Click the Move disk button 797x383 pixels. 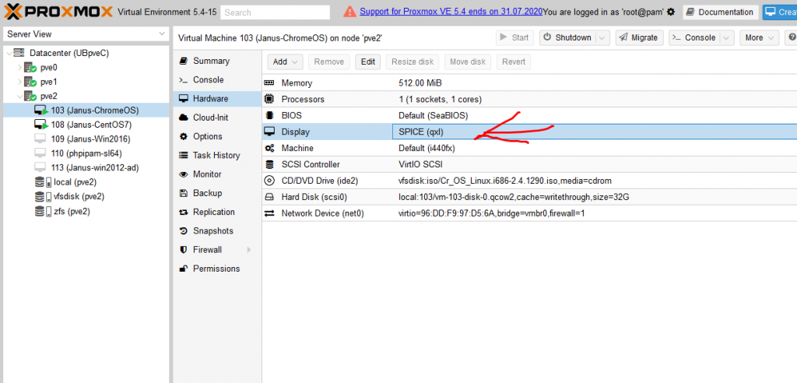click(468, 62)
